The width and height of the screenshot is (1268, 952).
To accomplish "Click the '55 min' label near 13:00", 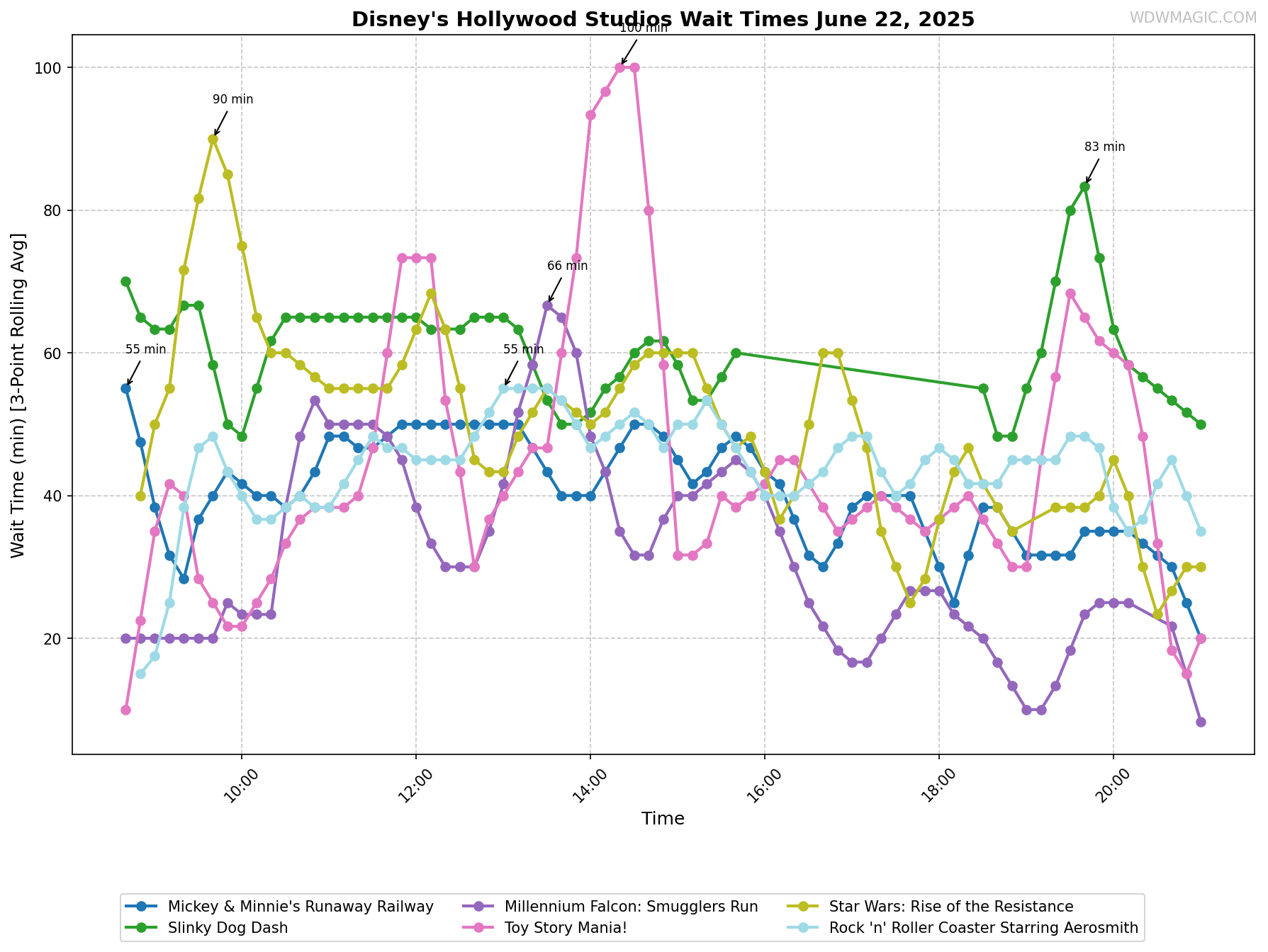I will (523, 349).
